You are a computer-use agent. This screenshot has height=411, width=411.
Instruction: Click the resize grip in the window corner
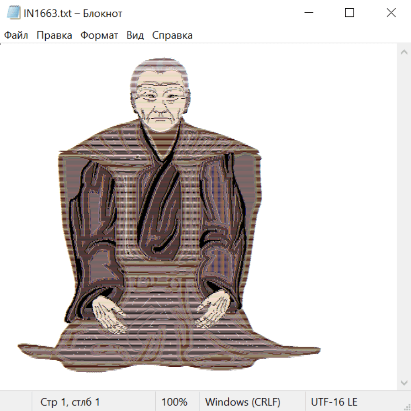click(x=406, y=406)
